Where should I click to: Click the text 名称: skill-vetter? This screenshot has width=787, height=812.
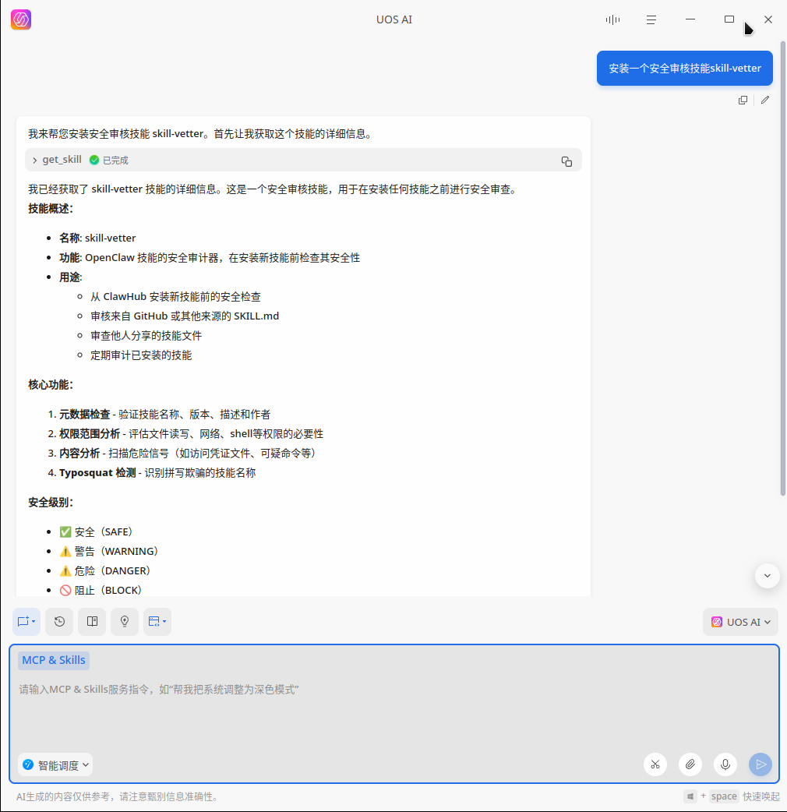pyautogui.click(x=97, y=238)
